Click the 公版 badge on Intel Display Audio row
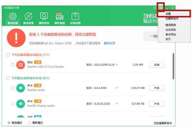 point(38,101)
